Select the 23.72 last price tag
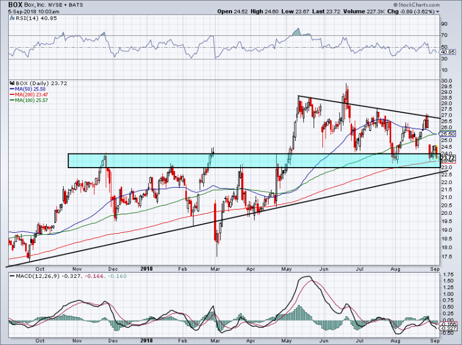462x345 pixels. 448,157
